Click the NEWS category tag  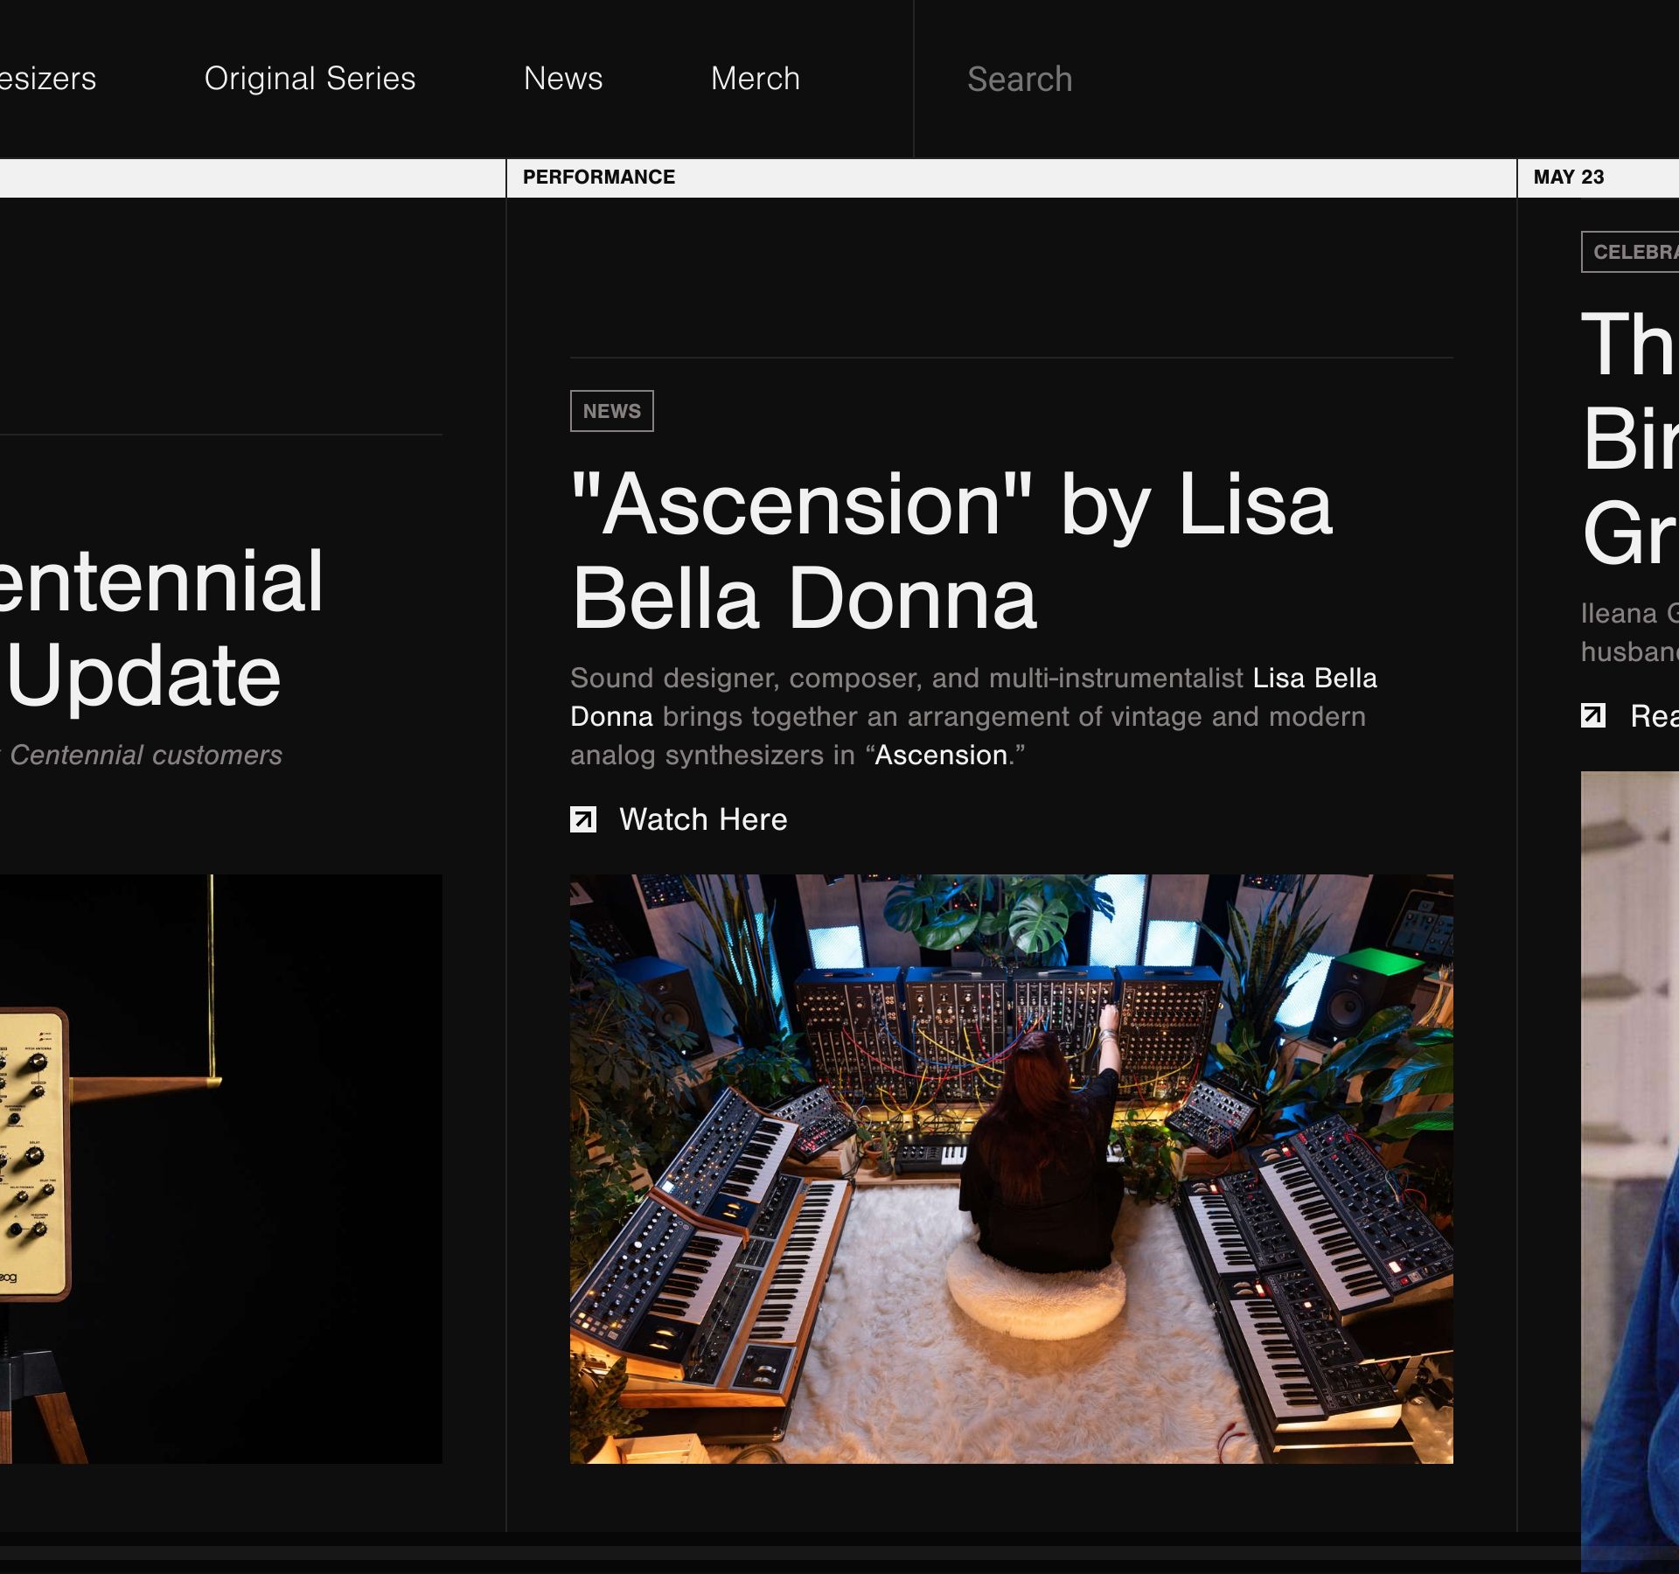tap(611, 411)
